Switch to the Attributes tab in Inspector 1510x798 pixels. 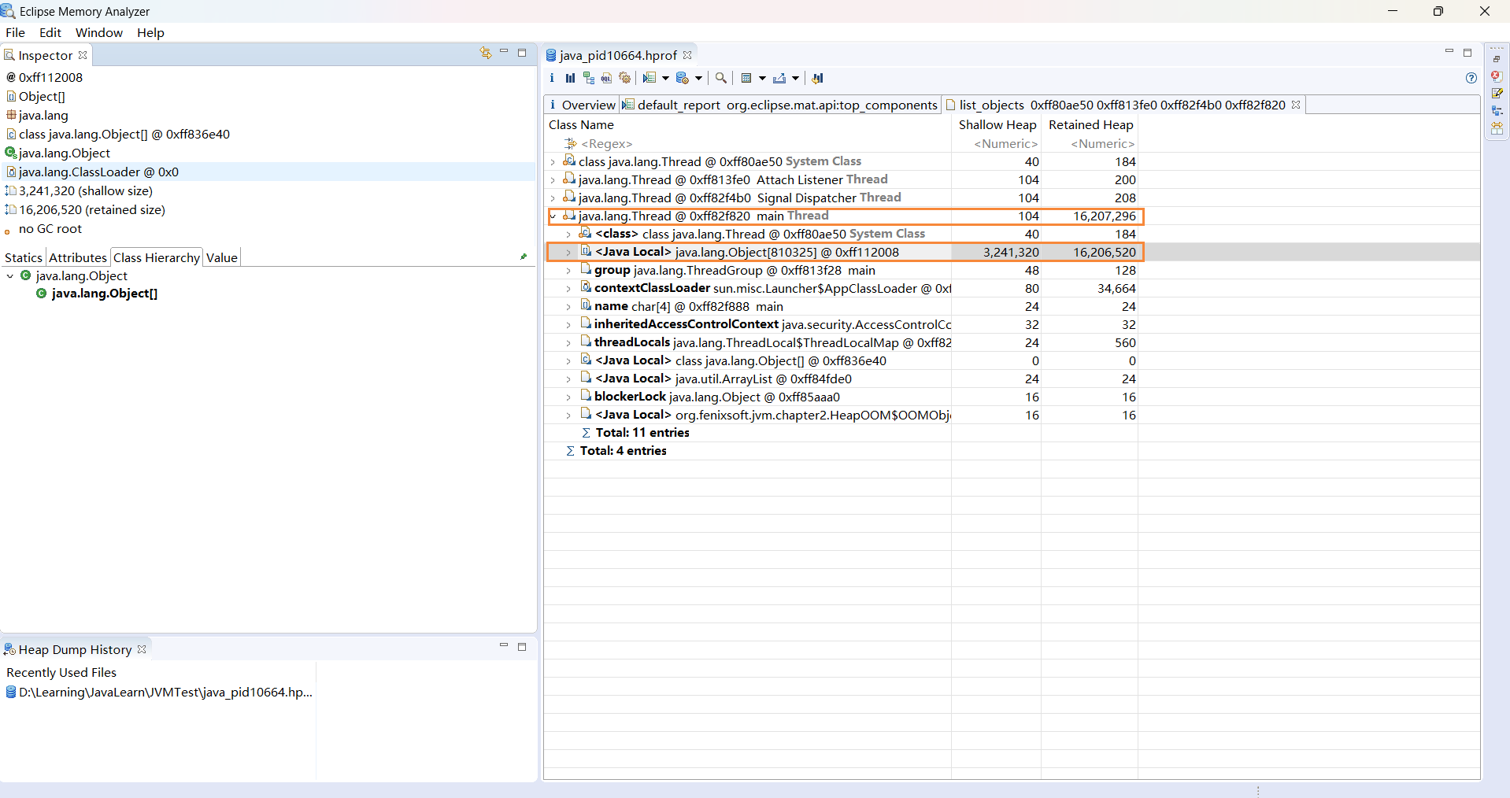click(78, 257)
